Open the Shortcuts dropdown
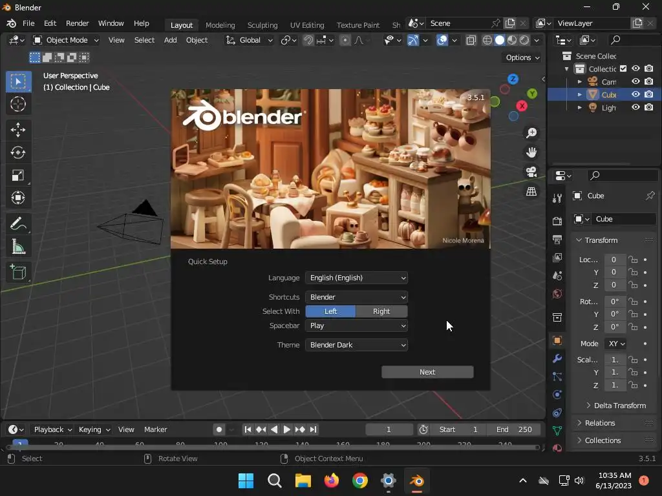This screenshot has height=496, width=662. pos(356,297)
